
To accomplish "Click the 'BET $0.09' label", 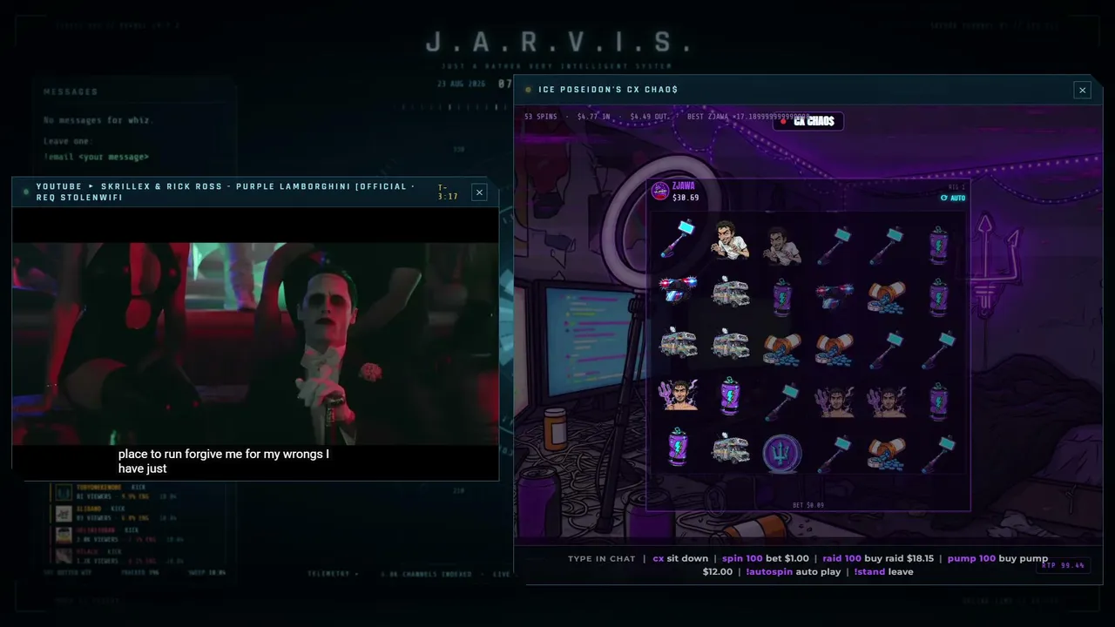I will pos(808,505).
